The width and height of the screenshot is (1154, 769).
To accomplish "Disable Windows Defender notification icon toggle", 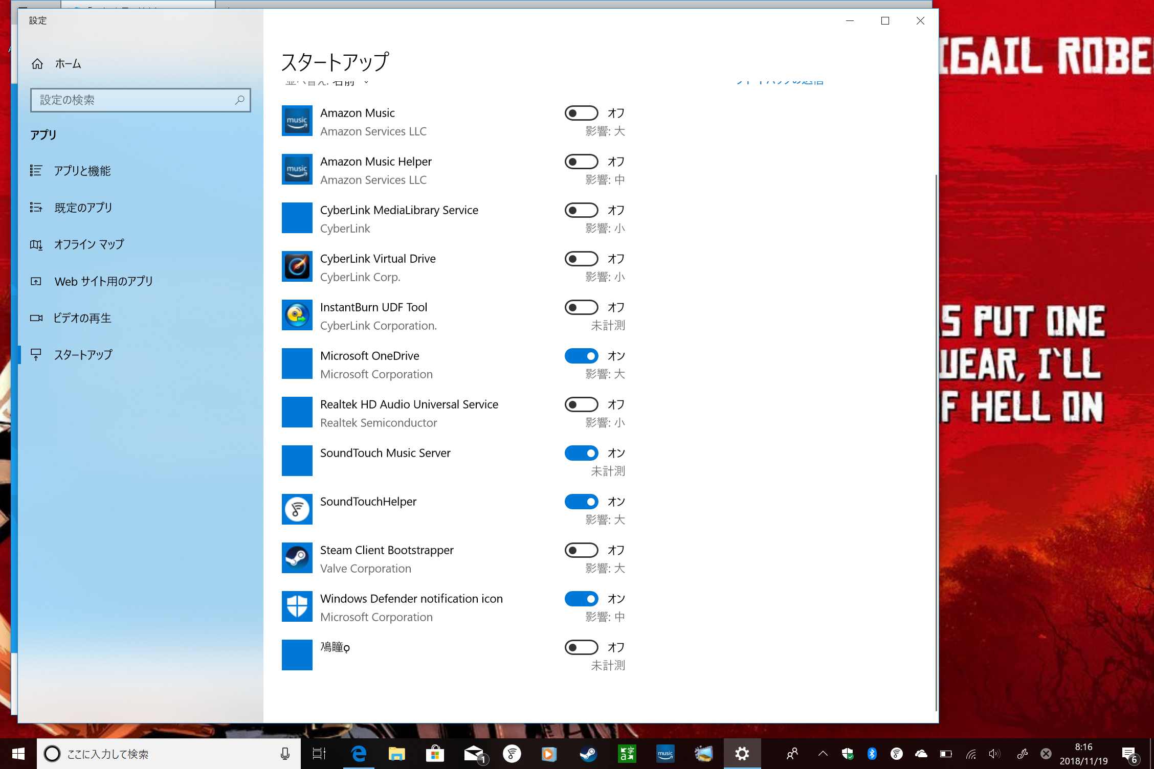I will tap(582, 599).
